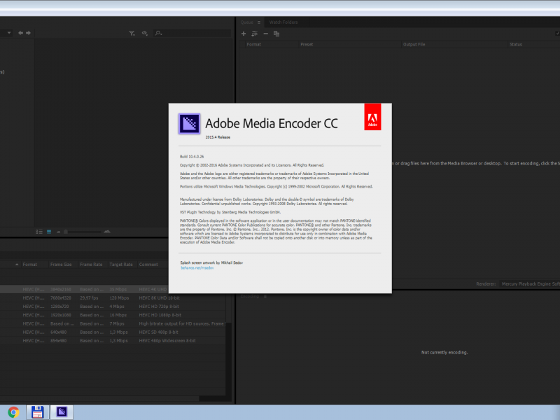Click the Not currently encoding message
The image size is (560, 420).
444,353
